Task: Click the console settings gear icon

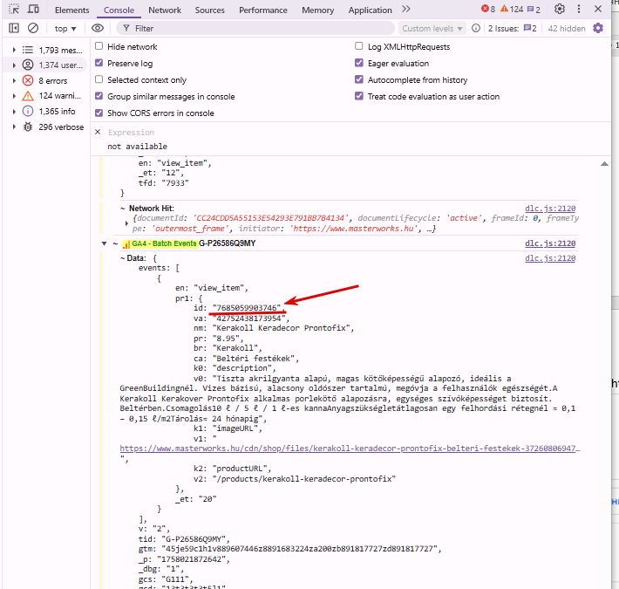Action: coord(598,28)
